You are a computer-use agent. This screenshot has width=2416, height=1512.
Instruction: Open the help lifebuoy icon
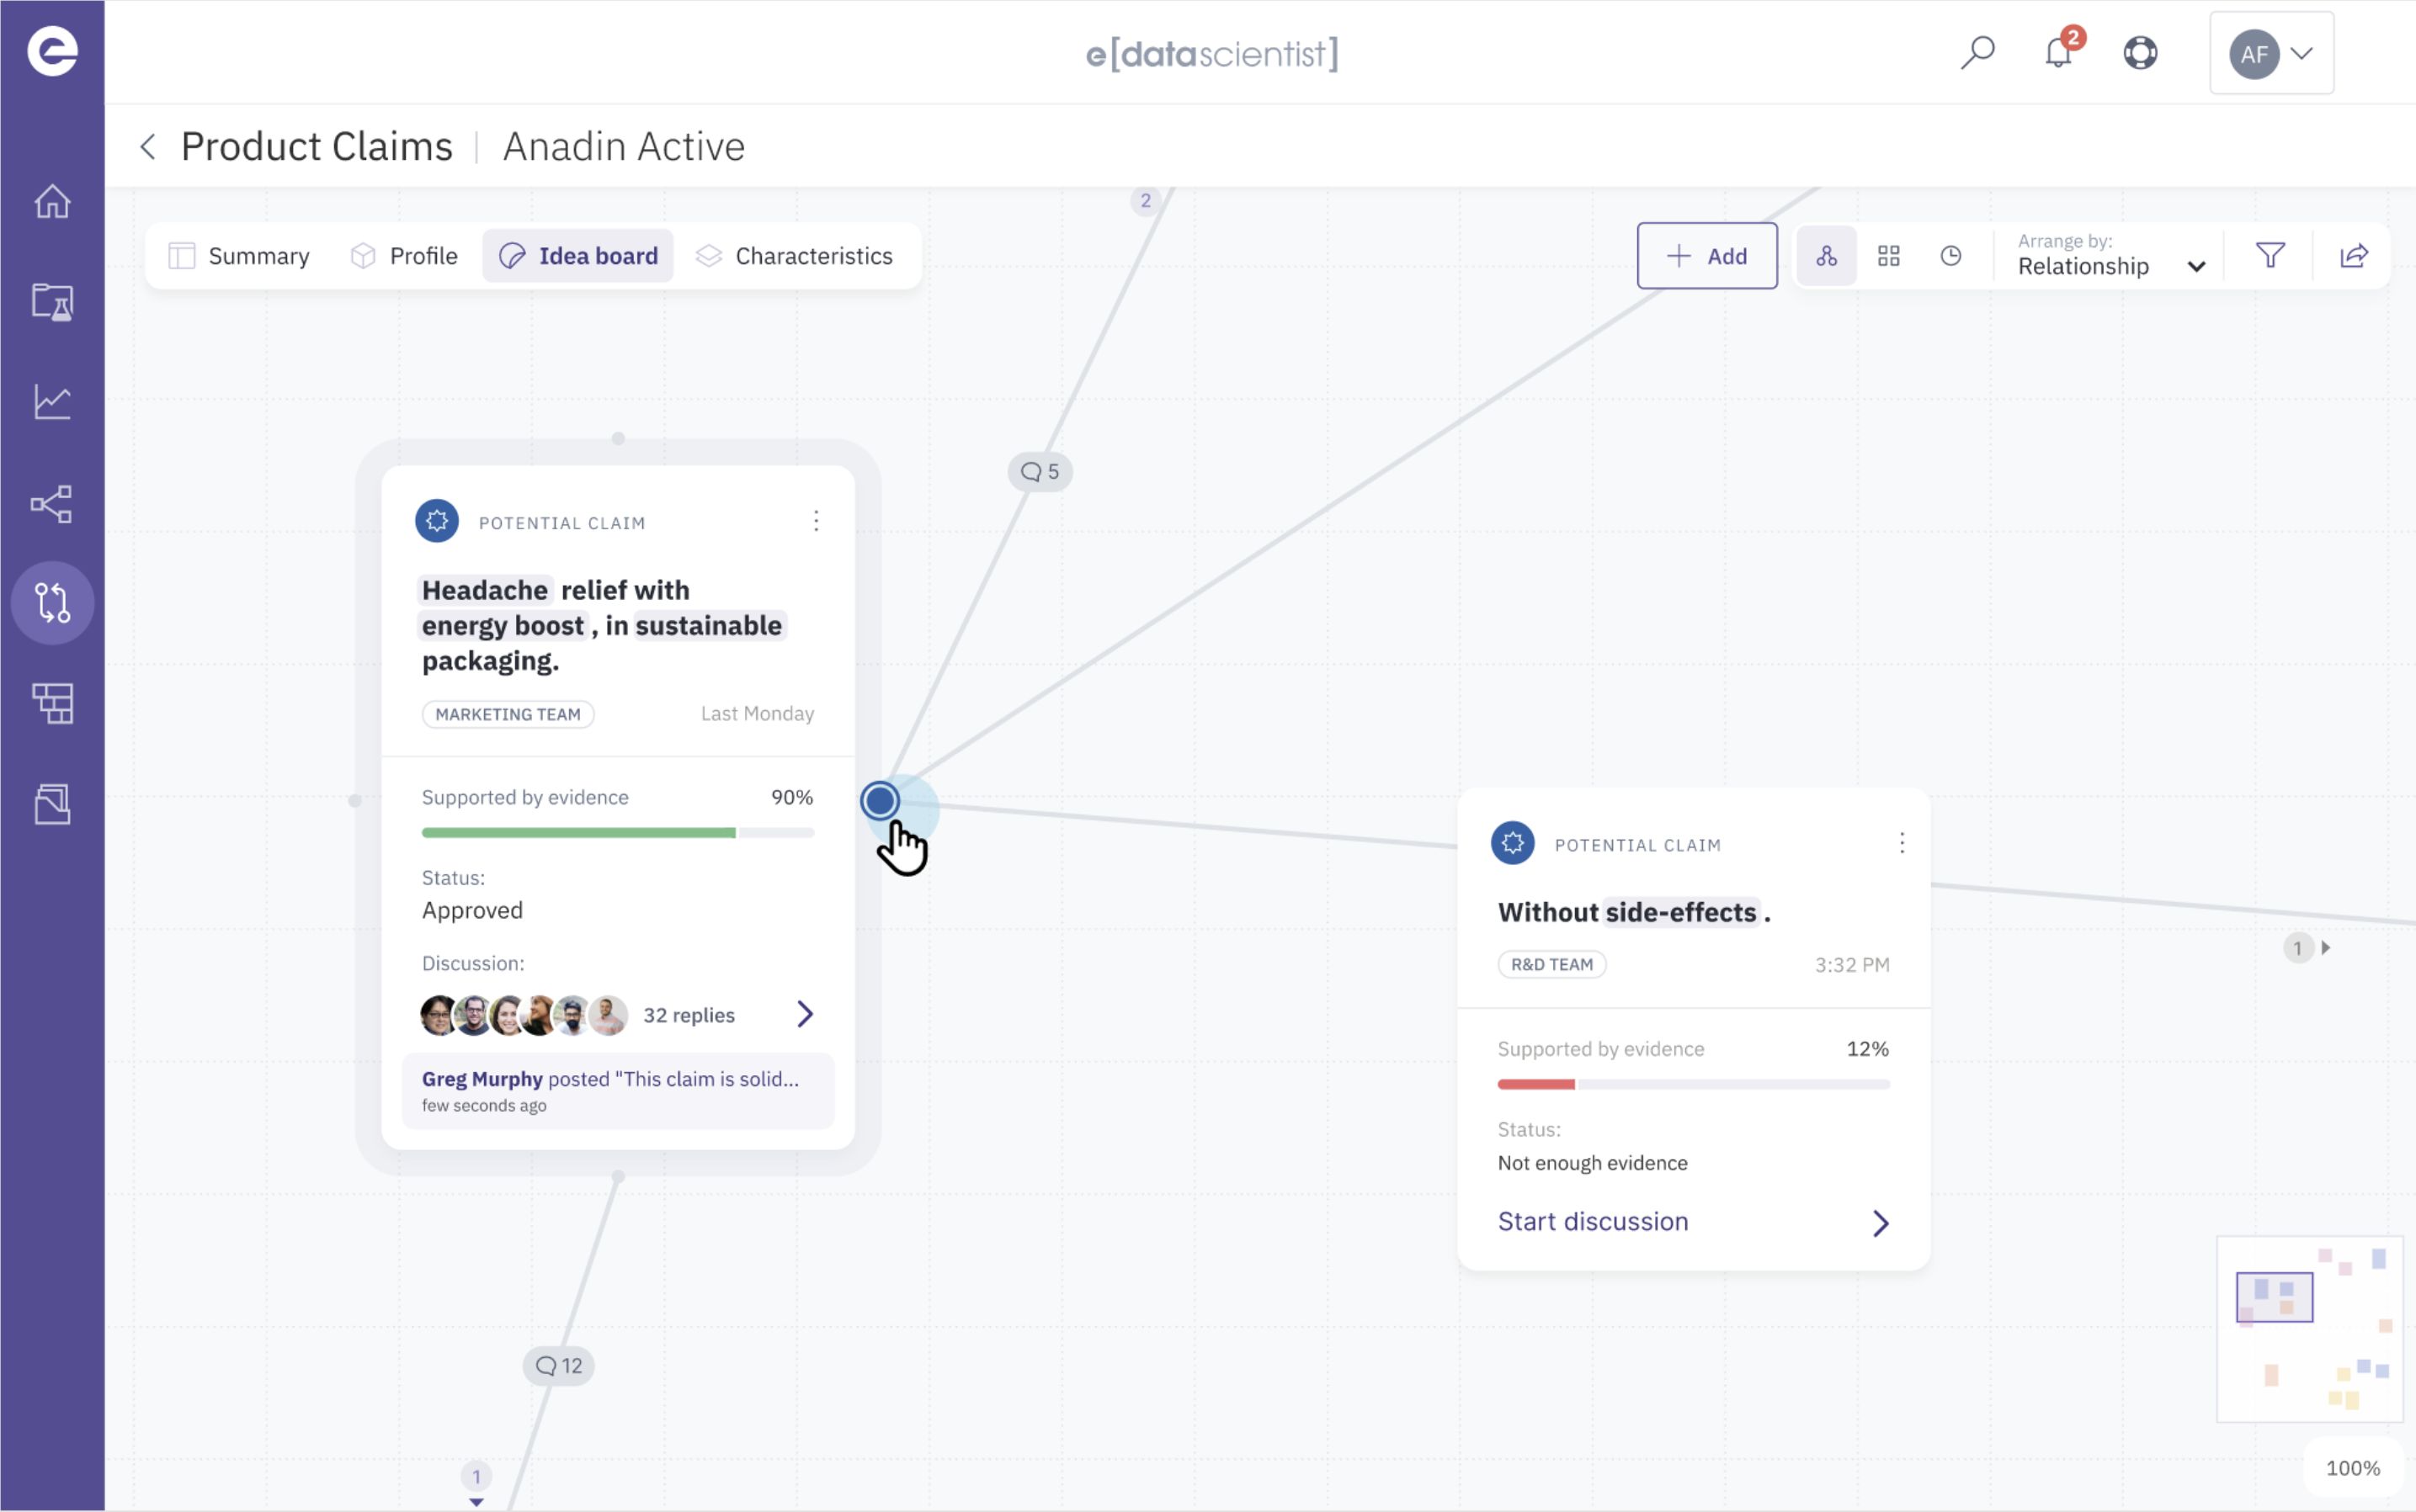pyautogui.click(x=2140, y=53)
